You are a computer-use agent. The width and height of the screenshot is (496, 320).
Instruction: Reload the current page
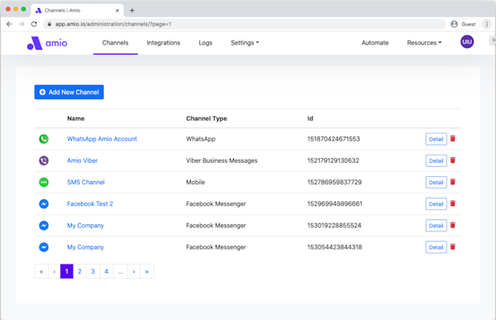(x=34, y=24)
